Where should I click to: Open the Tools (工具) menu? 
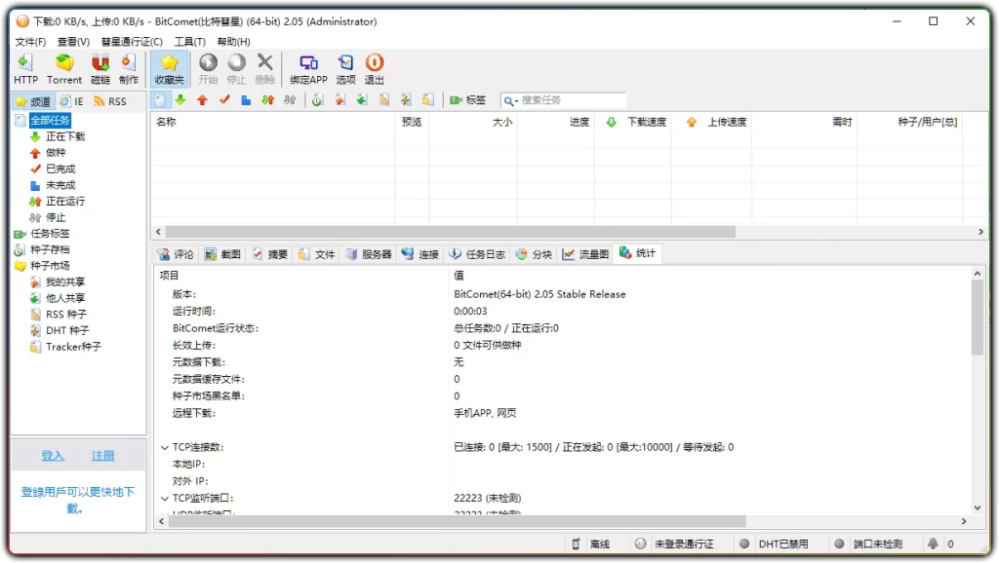coord(190,41)
